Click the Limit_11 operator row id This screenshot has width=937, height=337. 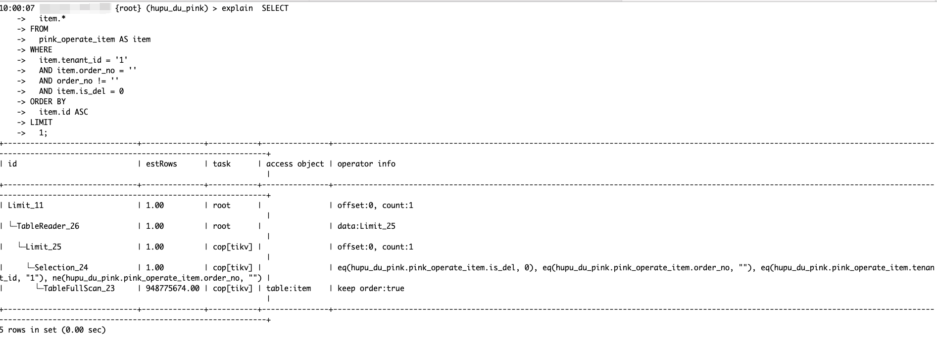coord(26,205)
